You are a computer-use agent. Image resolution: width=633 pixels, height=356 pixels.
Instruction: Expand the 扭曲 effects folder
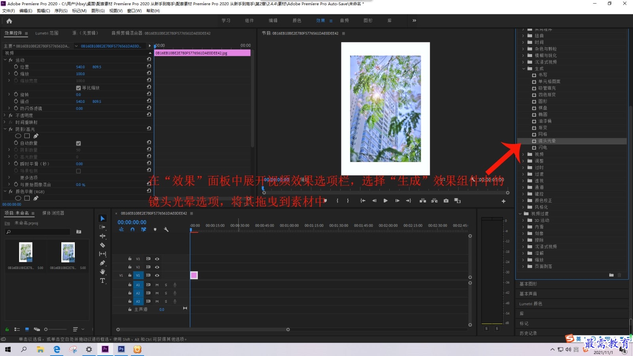click(523, 36)
